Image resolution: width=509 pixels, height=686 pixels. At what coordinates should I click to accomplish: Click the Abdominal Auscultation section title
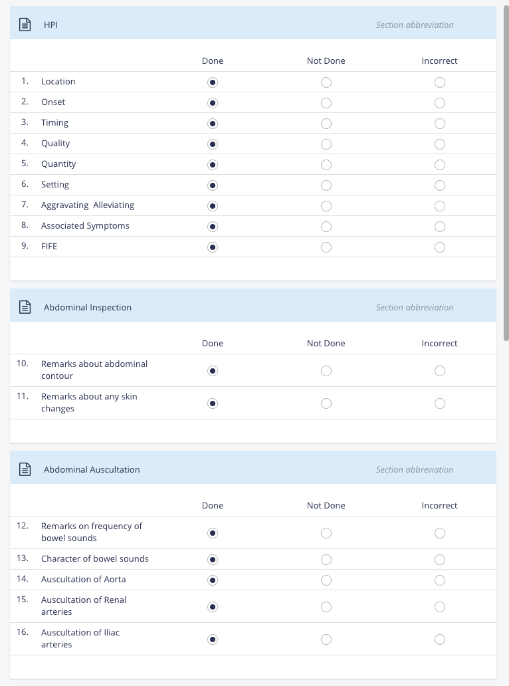coord(92,469)
